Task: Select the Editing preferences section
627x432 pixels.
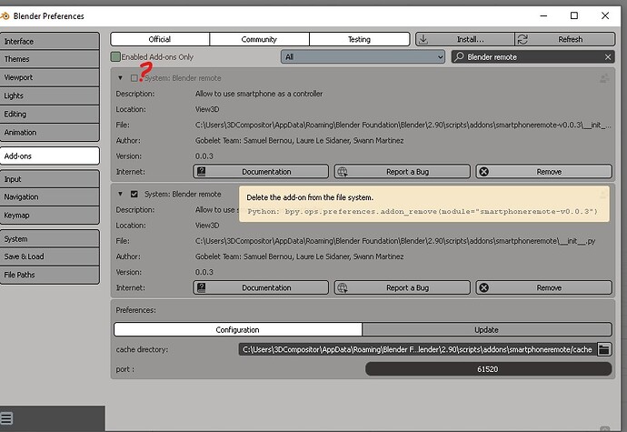Action: (50, 114)
